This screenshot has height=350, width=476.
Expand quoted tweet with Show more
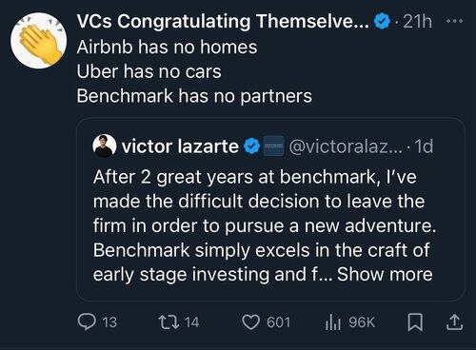point(385,274)
